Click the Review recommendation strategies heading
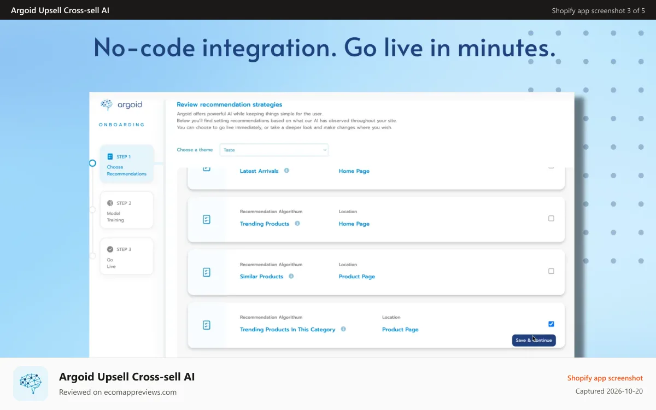 tap(230, 104)
